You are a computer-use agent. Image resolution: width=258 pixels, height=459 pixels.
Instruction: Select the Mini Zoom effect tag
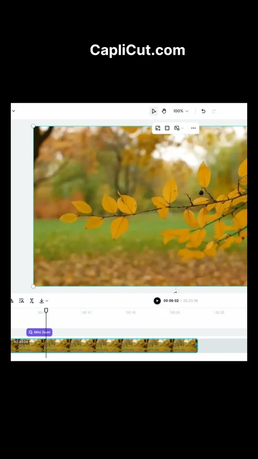tap(39, 332)
